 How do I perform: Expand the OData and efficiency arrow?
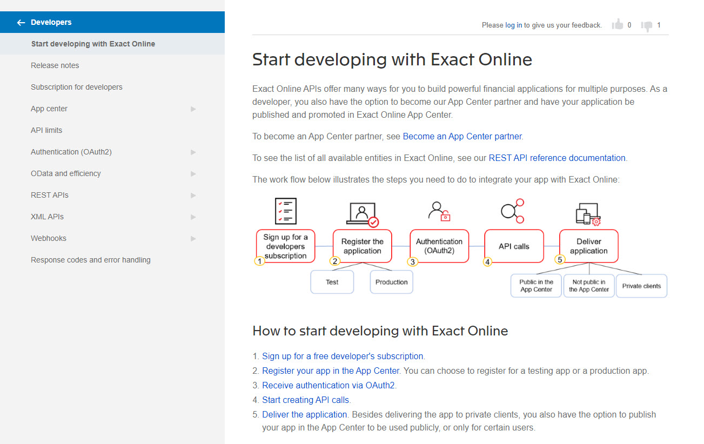click(x=193, y=174)
